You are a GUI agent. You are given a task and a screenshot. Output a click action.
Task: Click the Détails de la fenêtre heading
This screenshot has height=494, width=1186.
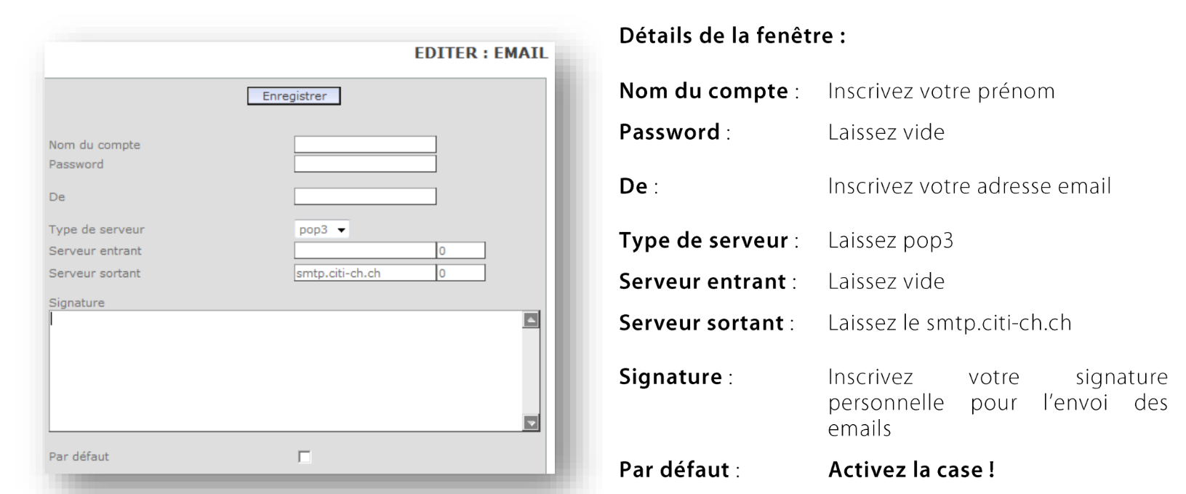click(732, 36)
